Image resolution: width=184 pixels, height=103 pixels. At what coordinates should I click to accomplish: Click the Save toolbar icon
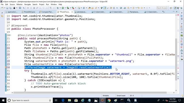(x=7, y=8)
